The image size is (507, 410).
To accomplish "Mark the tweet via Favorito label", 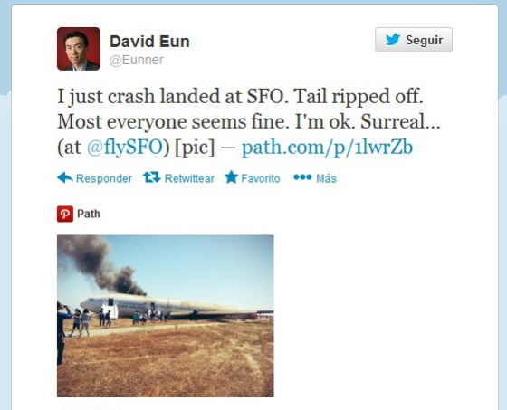I will (261, 178).
